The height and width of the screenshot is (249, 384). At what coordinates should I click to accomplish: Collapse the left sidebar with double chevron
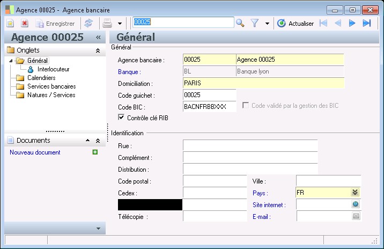click(98, 38)
